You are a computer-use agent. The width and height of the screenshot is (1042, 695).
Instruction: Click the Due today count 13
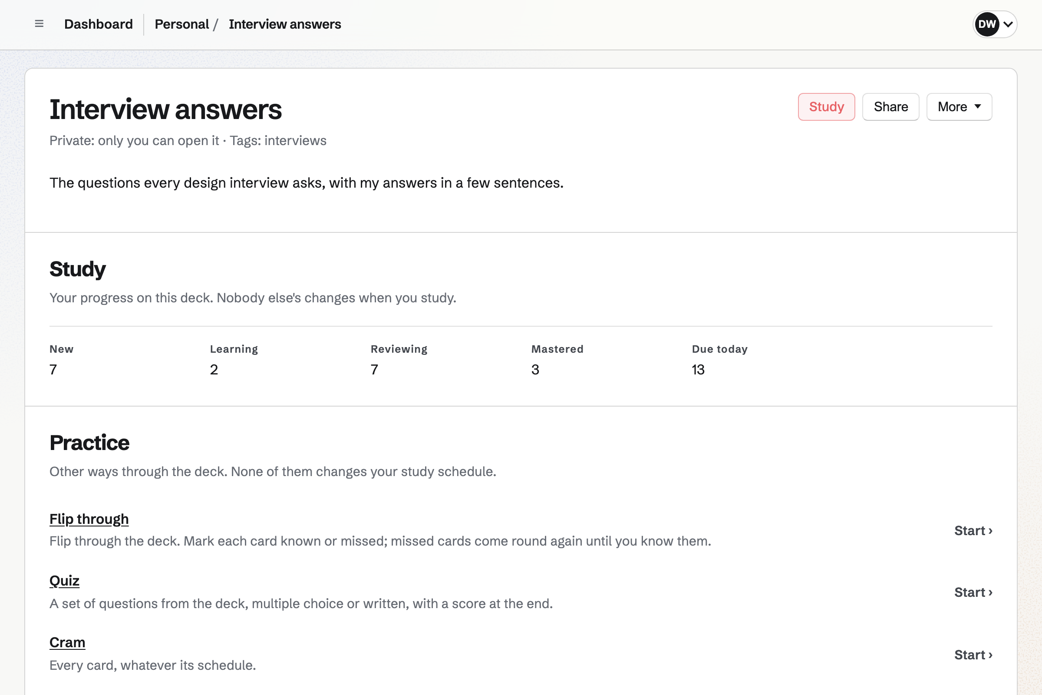pos(698,370)
